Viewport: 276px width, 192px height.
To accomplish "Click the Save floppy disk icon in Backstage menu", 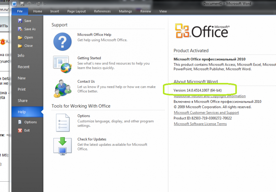I will coord(20,21).
